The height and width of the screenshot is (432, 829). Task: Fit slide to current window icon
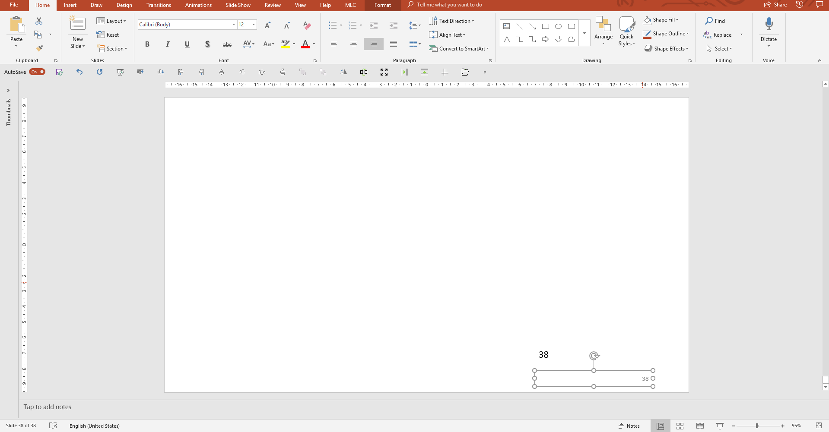click(819, 426)
